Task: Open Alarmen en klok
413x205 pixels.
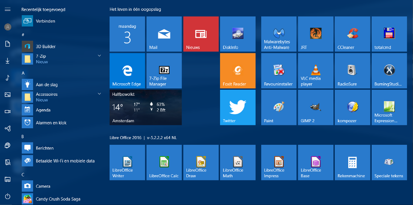Action: pos(62,123)
